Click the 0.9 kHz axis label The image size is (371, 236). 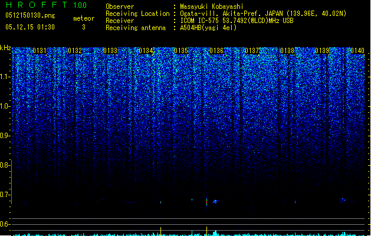tap(5, 136)
